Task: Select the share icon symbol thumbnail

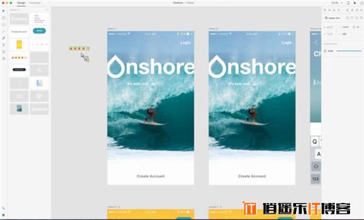Action: click(x=39, y=96)
